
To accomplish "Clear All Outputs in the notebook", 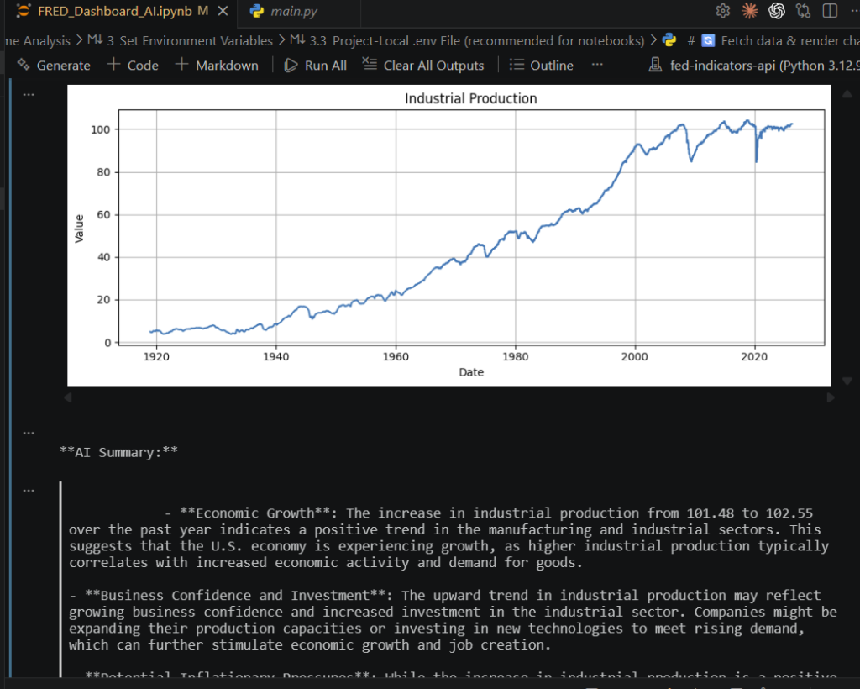I will point(423,65).
